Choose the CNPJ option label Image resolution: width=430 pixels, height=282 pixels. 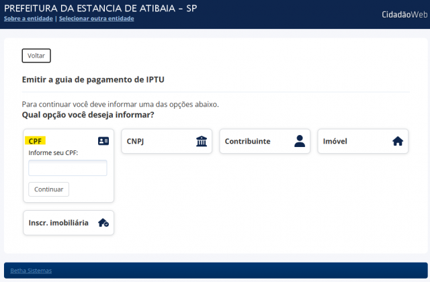(x=136, y=142)
